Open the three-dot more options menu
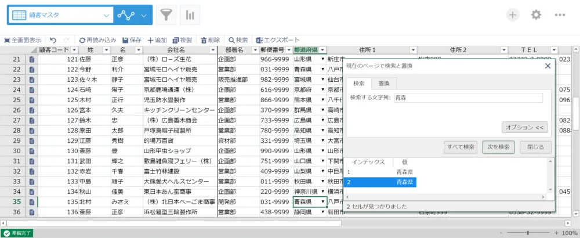 click(560, 15)
